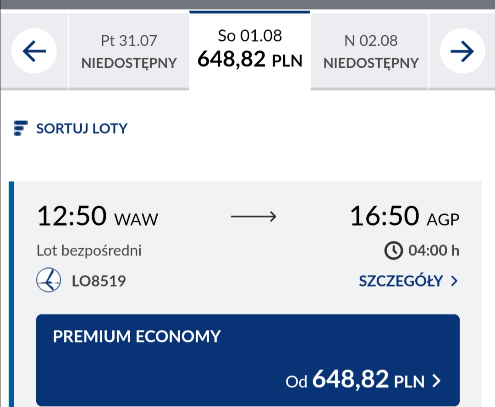Select the N 02.08 date tab
Viewport: 495px width, 407px height.
pyautogui.click(x=371, y=51)
